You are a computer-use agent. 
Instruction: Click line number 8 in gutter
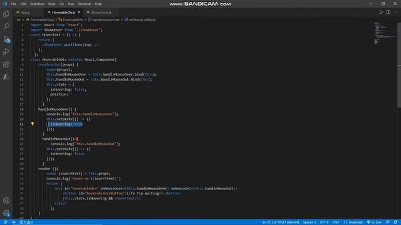pyautogui.click(x=23, y=59)
